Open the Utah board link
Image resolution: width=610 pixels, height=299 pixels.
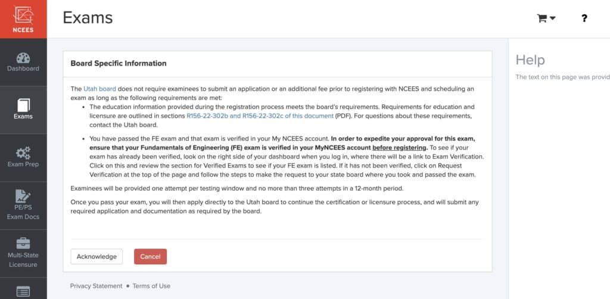[x=99, y=89]
